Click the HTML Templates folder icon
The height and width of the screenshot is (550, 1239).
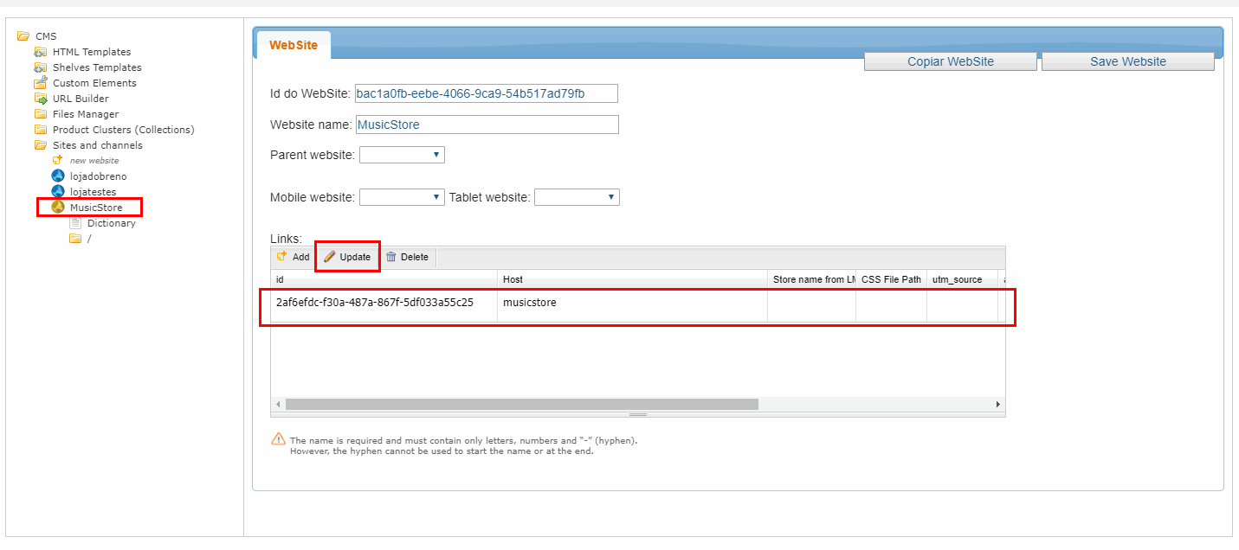point(40,52)
